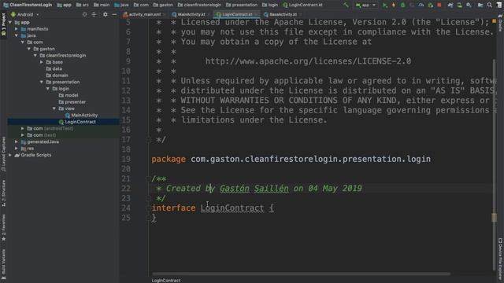Click the Apache license URL in comment
The image size is (504, 283).
click(x=308, y=61)
